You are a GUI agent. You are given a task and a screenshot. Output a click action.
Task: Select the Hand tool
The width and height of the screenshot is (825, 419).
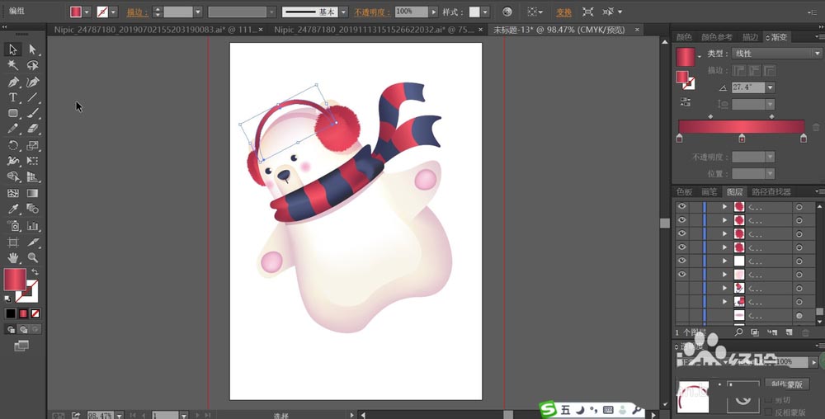coord(13,257)
